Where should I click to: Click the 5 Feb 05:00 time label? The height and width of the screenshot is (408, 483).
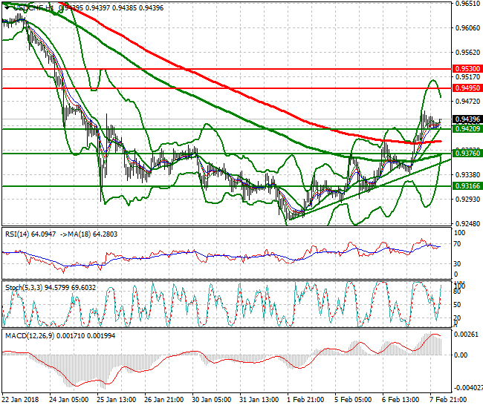click(353, 400)
